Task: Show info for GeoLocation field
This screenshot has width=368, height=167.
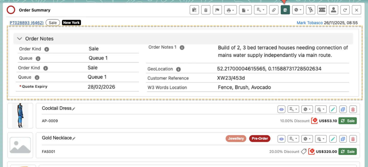Action: coord(178,69)
